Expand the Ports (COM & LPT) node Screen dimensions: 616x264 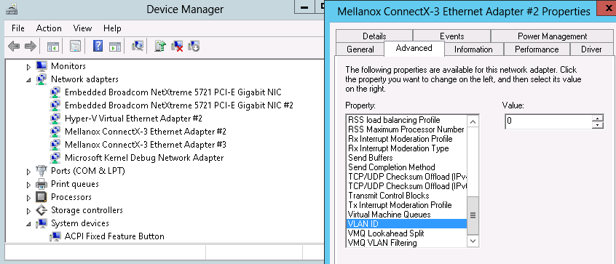[28, 172]
